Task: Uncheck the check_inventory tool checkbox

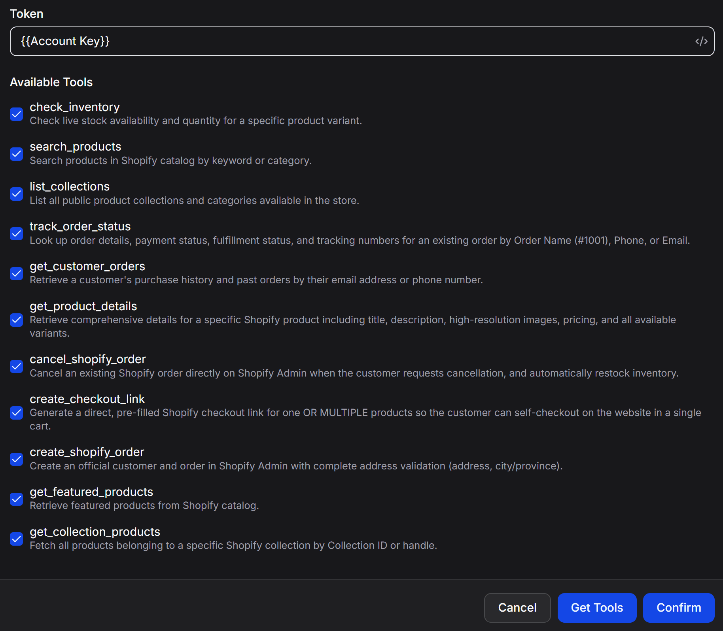Action: 17,114
